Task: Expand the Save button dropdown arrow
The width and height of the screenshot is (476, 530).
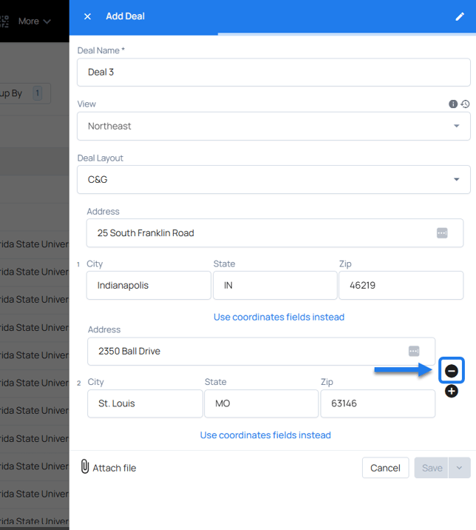Action: coord(460,468)
